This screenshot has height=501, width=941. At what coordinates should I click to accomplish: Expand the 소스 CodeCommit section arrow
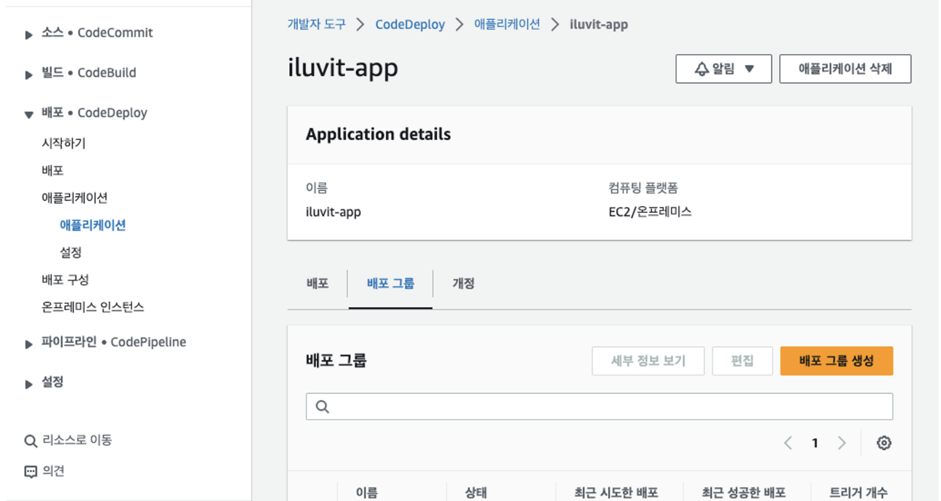pos(28,34)
